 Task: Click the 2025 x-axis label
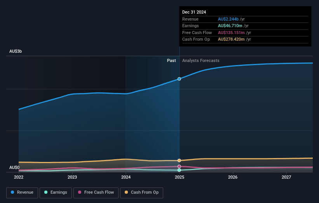[180, 177]
